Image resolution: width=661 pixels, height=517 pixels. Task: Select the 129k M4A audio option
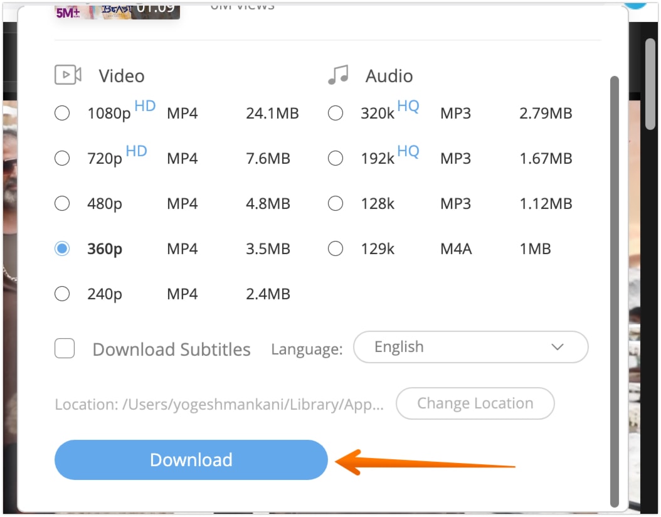coord(336,248)
